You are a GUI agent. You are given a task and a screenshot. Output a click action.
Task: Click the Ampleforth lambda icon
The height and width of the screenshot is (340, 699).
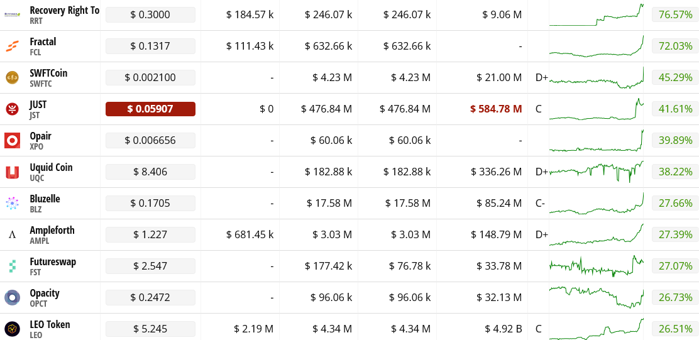tap(12, 235)
